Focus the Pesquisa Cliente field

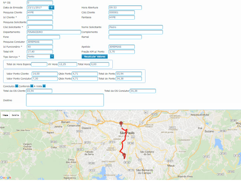(40, 12)
